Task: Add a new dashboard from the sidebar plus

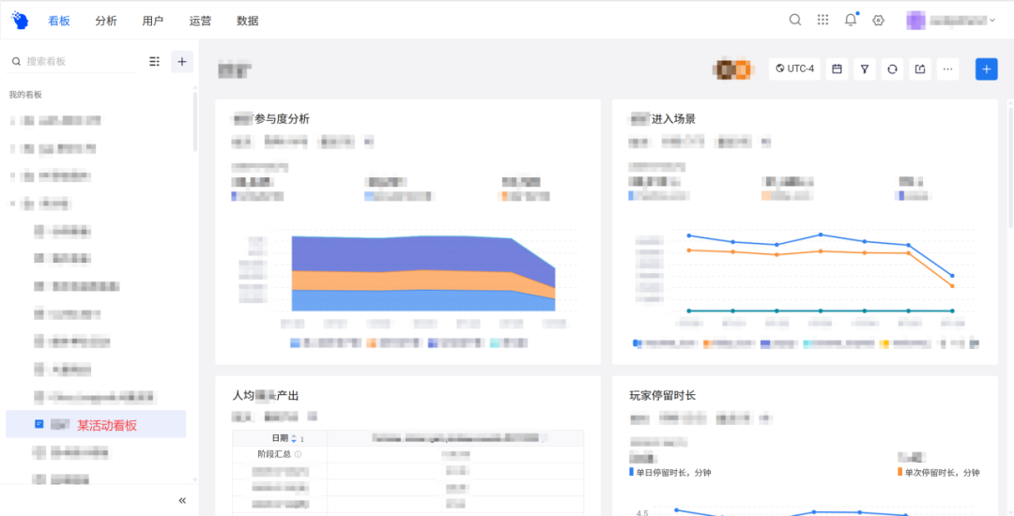Action: pyautogui.click(x=182, y=61)
